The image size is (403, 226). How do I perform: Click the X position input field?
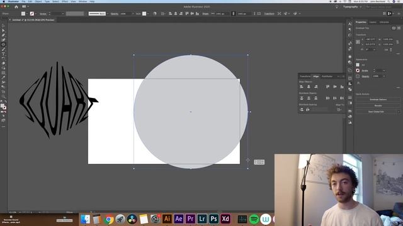click(370, 40)
